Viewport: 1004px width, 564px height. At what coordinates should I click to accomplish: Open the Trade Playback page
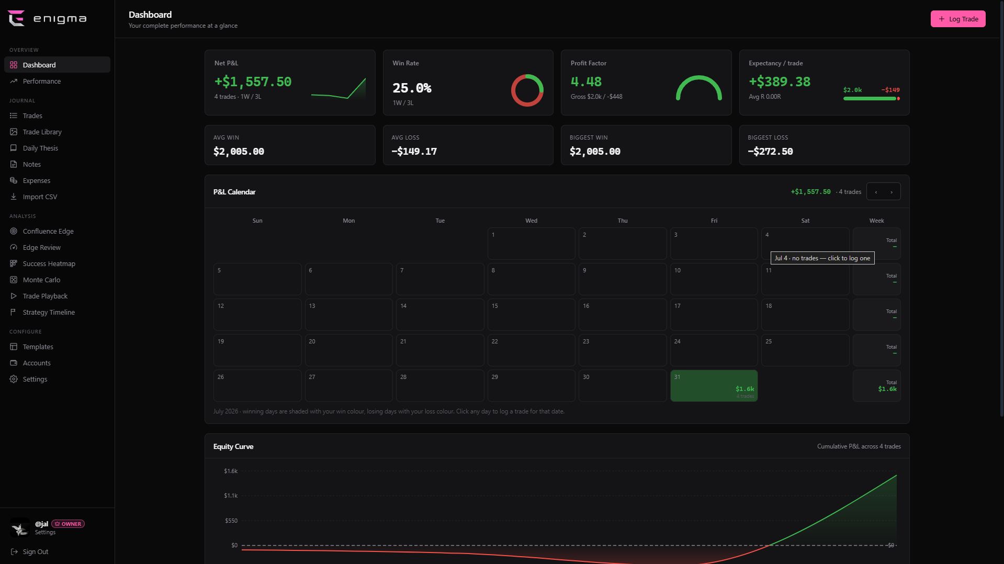tap(57, 296)
